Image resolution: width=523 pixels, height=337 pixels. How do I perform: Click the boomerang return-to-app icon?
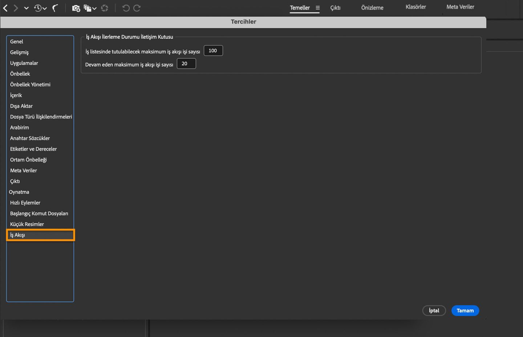click(x=55, y=8)
